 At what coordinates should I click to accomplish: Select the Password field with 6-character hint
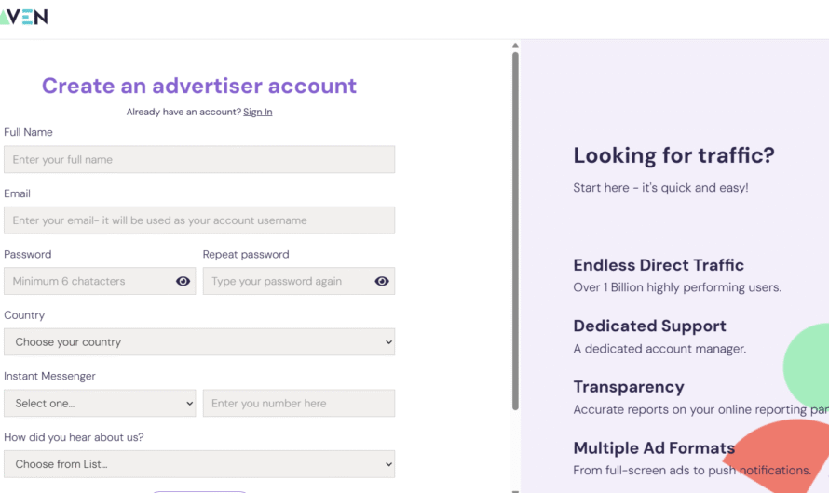[88, 282]
